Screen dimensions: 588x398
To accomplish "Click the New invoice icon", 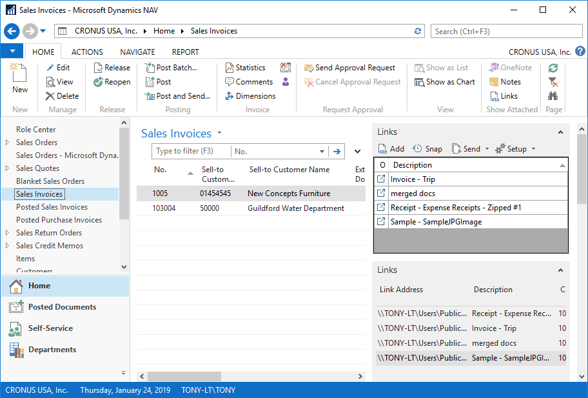I will (19, 75).
